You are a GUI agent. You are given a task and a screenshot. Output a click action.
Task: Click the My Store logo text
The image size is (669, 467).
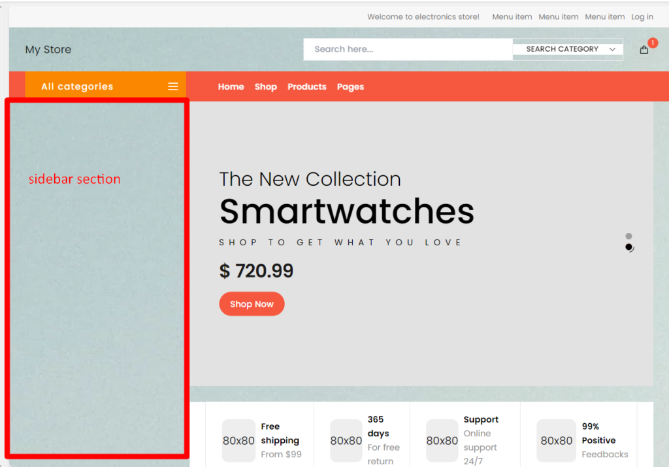click(48, 50)
